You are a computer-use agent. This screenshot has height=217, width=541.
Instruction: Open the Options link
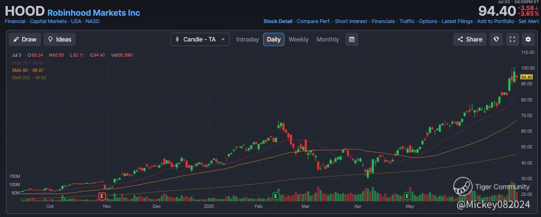pyautogui.click(x=428, y=21)
